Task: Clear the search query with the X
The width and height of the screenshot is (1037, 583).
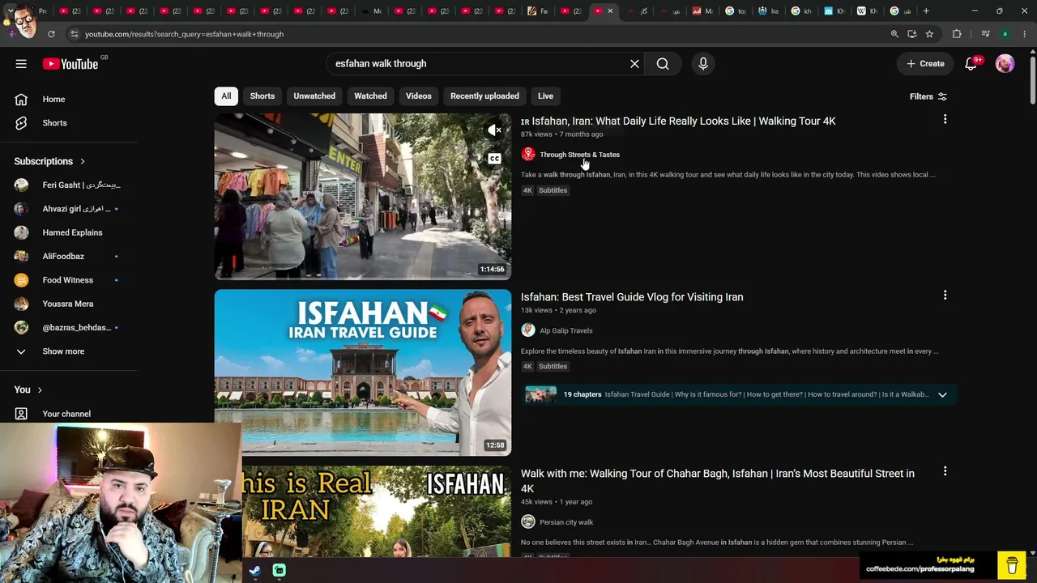Action: click(x=634, y=64)
